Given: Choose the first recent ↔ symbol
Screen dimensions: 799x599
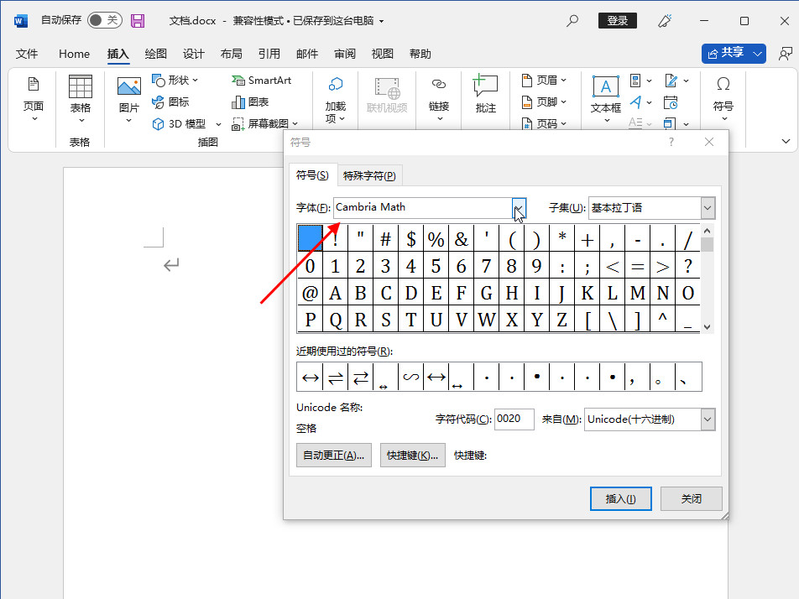Looking at the screenshot, I should coord(310,378).
